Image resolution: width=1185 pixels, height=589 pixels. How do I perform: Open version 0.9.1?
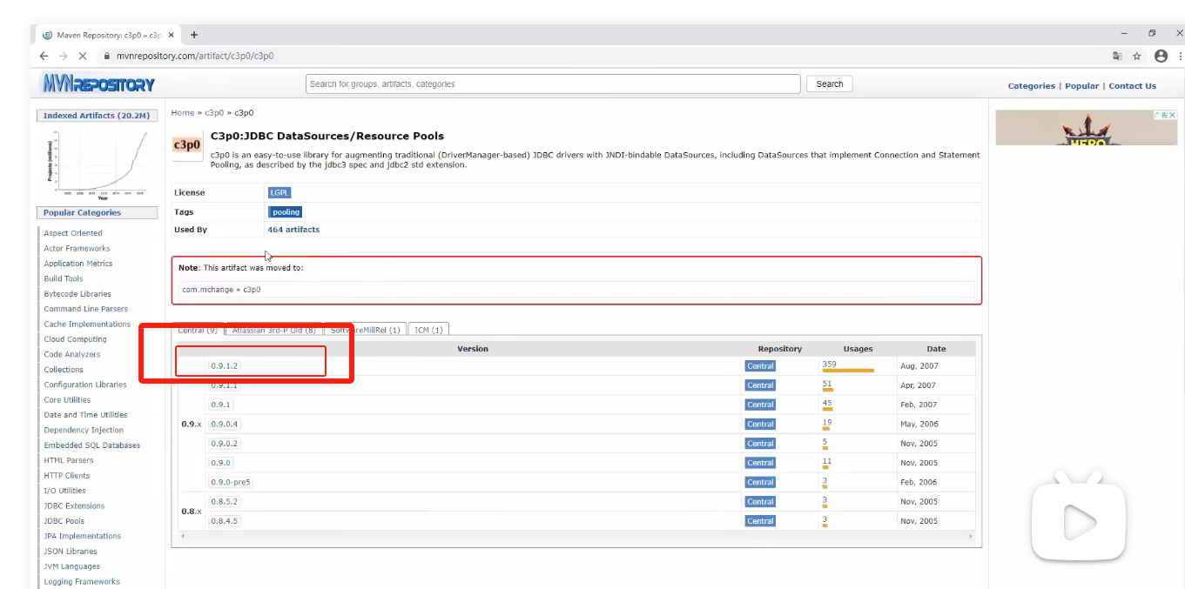point(220,405)
